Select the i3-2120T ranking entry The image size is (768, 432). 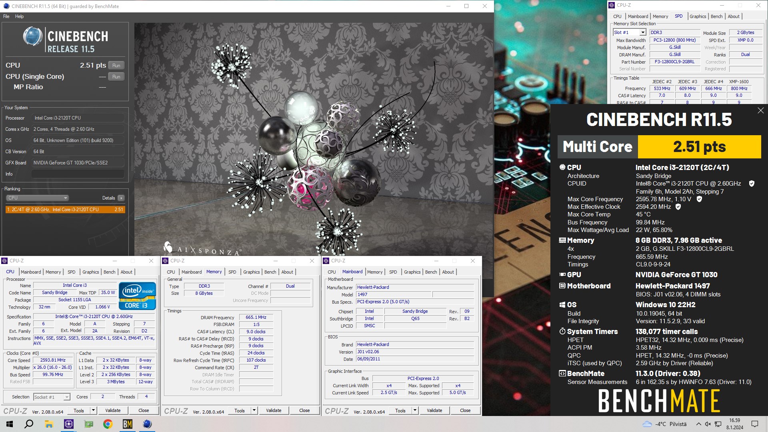65,210
